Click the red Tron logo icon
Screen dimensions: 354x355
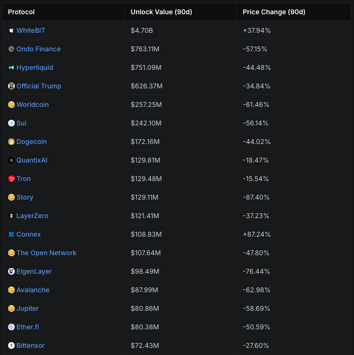[x=11, y=179]
